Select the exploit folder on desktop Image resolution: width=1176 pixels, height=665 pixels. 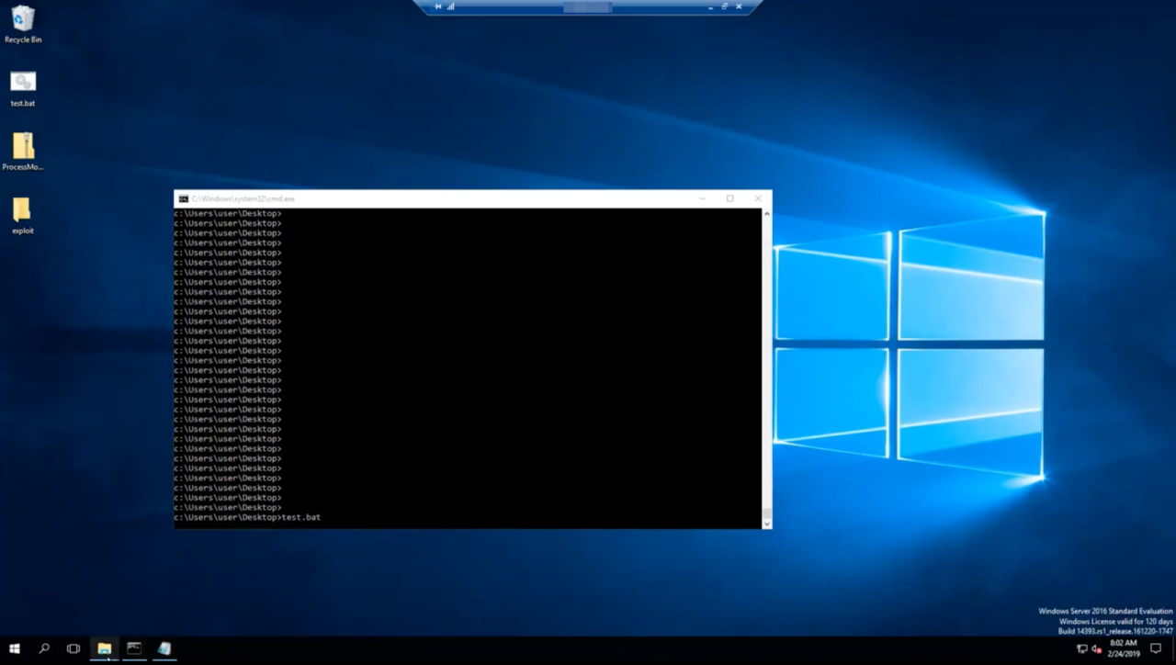tap(23, 211)
